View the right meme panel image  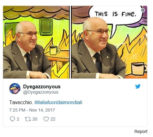(109, 42)
